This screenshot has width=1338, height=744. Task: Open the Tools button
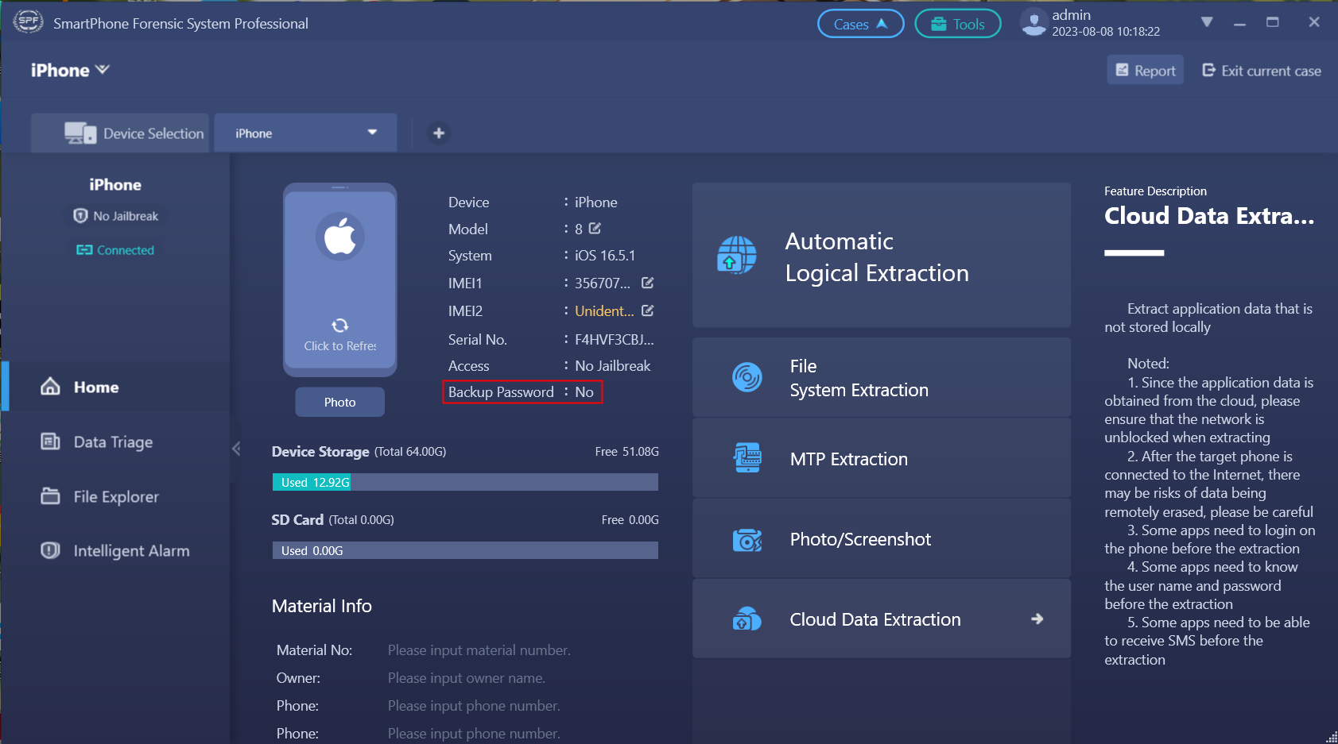click(x=957, y=24)
